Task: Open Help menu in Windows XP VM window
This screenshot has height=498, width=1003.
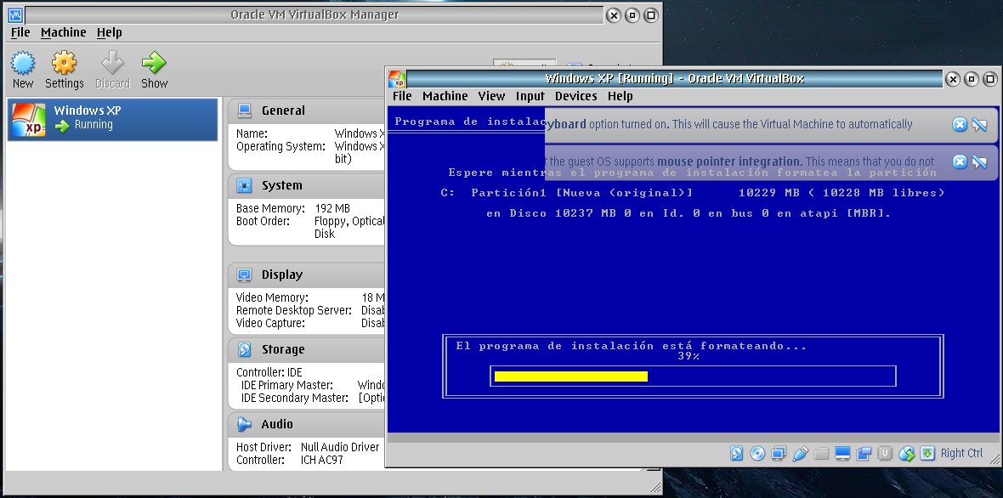Action: click(x=620, y=96)
